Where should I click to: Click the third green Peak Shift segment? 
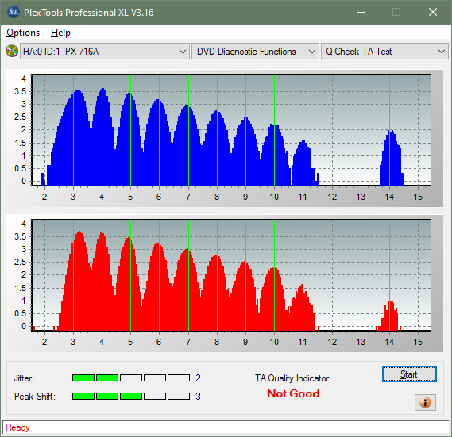(131, 396)
